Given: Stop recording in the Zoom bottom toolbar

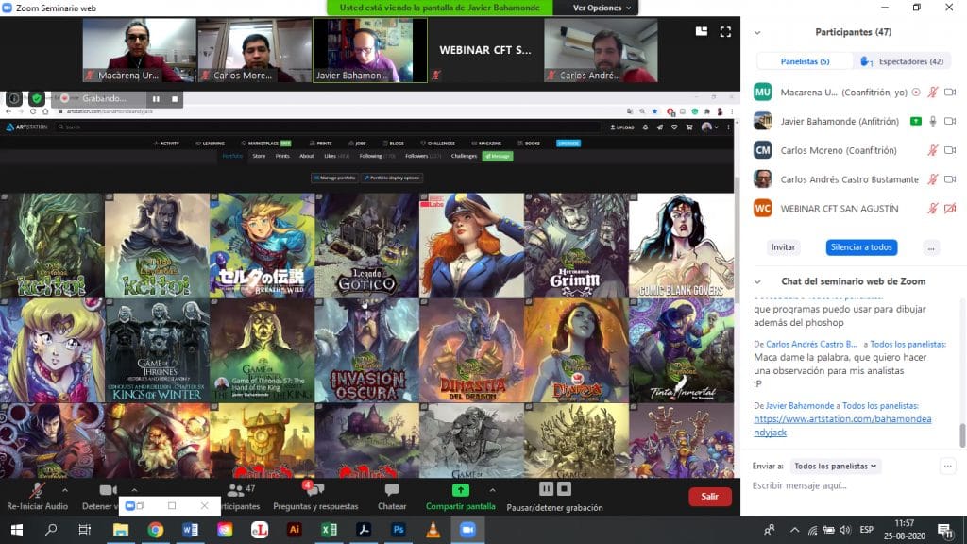Looking at the screenshot, I should click(564, 489).
